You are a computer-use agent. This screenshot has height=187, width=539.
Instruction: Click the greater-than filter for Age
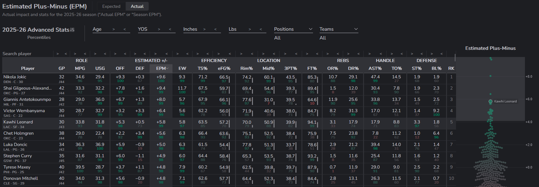click(114, 29)
